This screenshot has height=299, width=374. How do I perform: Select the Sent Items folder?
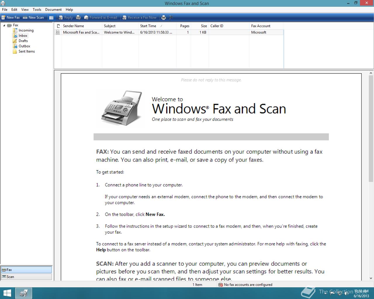point(27,51)
